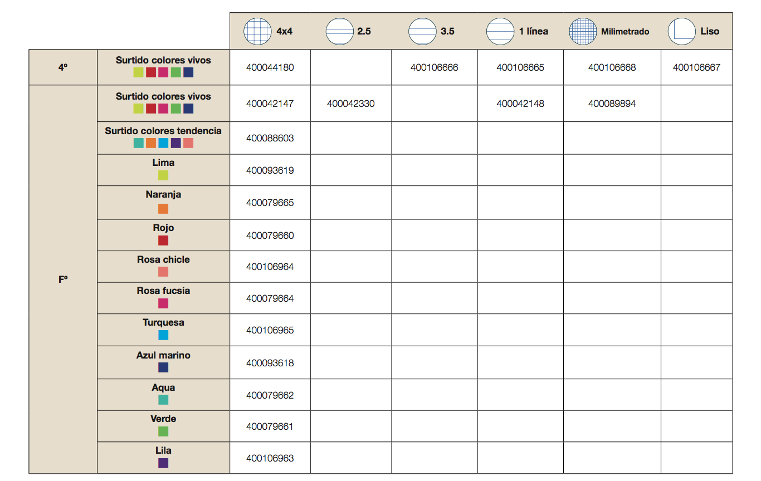This screenshot has height=481, width=761.
Task: Click the 4º size row header
Action: (63, 67)
